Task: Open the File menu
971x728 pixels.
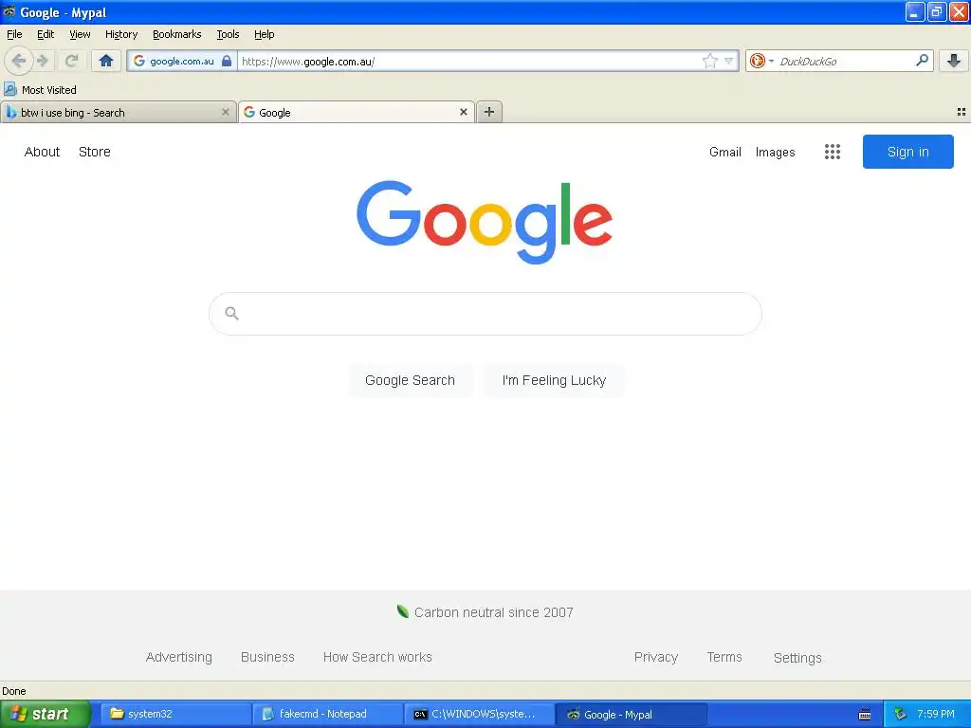Action: point(14,34)
